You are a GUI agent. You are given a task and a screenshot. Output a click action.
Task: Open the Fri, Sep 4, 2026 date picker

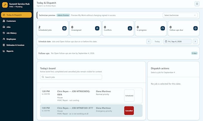click(177, 41)
